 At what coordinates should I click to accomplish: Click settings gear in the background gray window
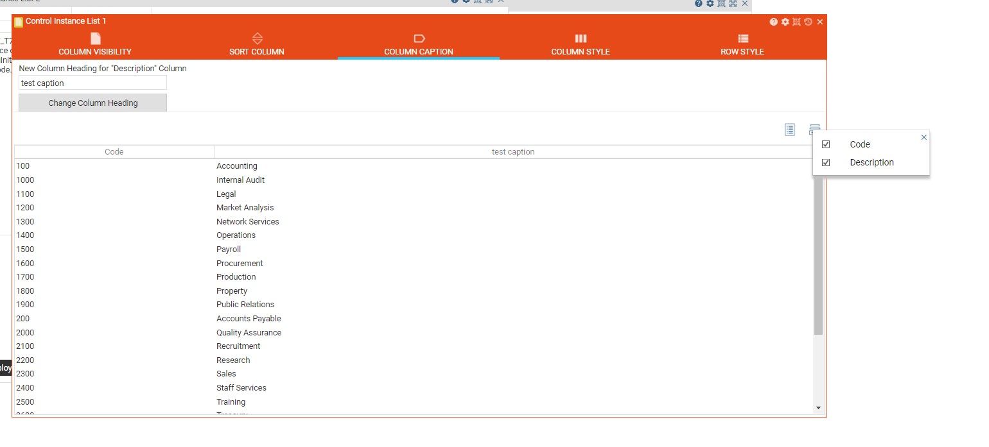pyautogui.click(x=710, y=3)
